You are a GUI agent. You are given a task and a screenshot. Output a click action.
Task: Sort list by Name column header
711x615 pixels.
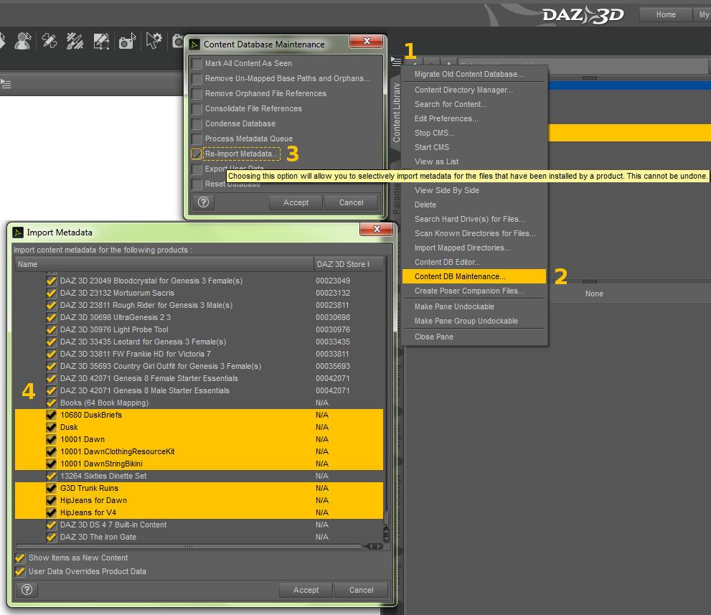(164, 264)
